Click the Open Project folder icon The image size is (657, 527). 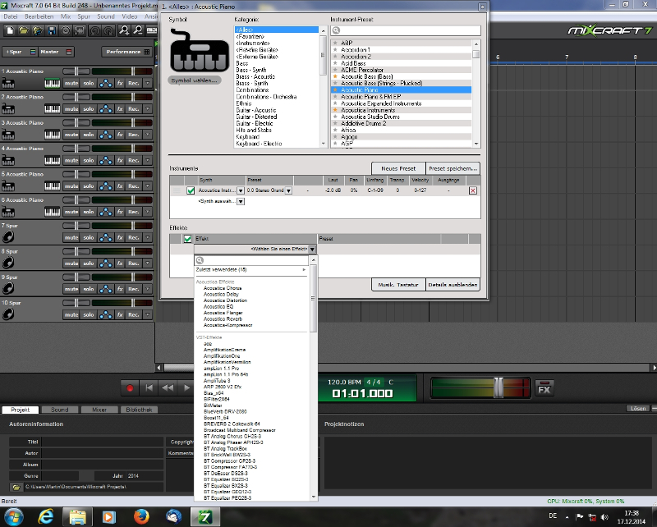[x=24, y=30]
